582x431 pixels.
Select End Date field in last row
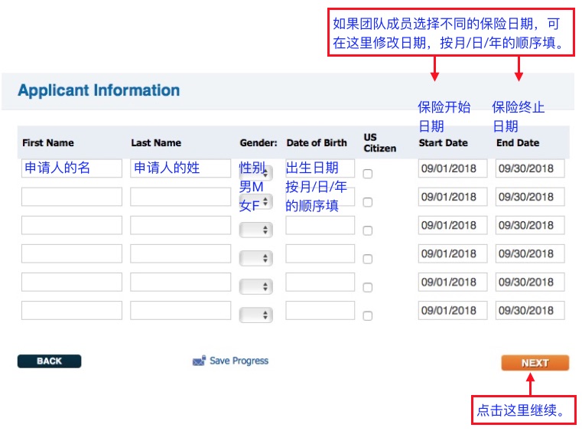coord(530,310)
